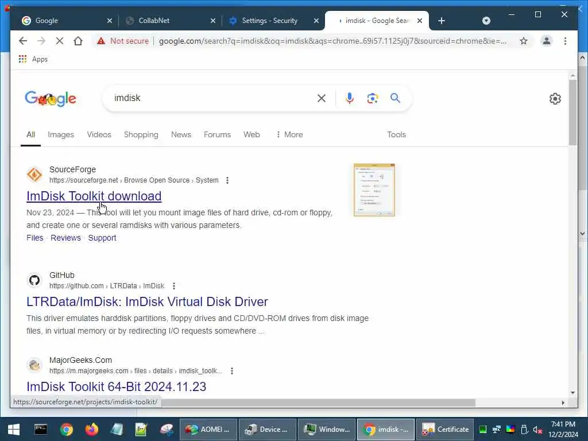The width and height of the screenshot is (588, 441).
Task: Go back to previous page
Action: pyautogui.click(x=23, y=41)
